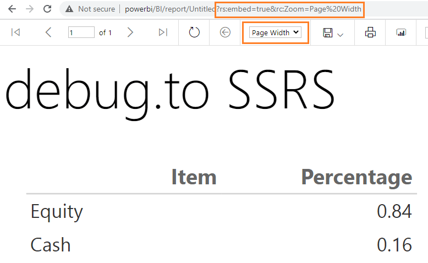428x263 pixels.
Task: Click the save/export floppy disk icon
Action: tap(327, 32)
